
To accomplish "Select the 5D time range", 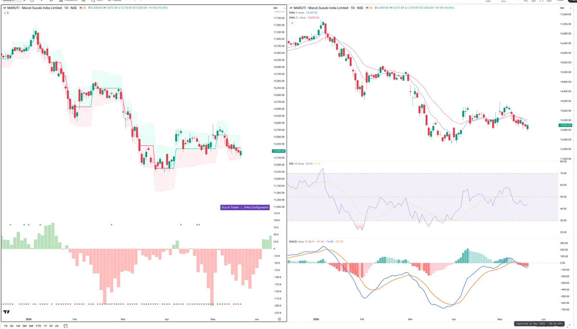I will [x=12, y=326].
